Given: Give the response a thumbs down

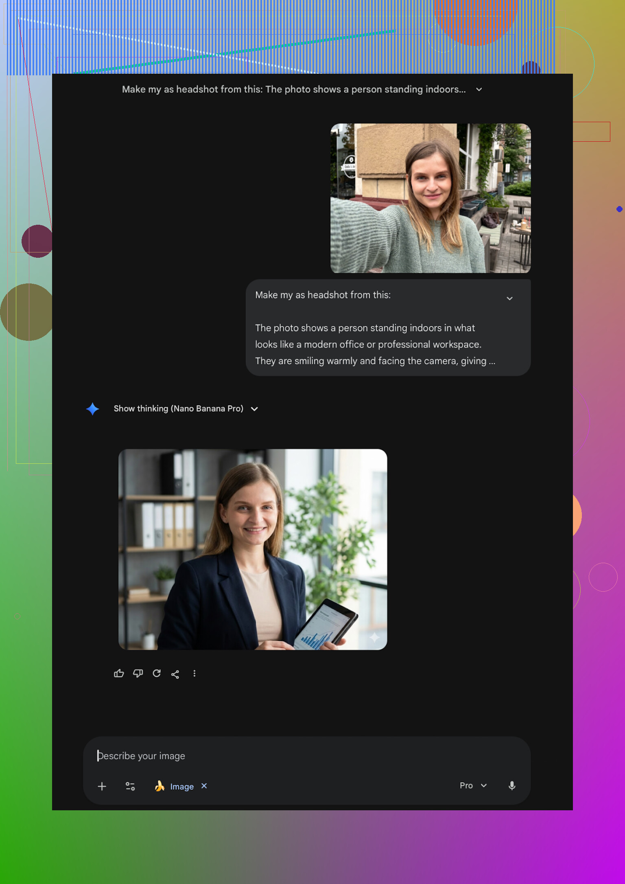Looking at the screenshot, I should pyautogui.click(x=138, y=673).
